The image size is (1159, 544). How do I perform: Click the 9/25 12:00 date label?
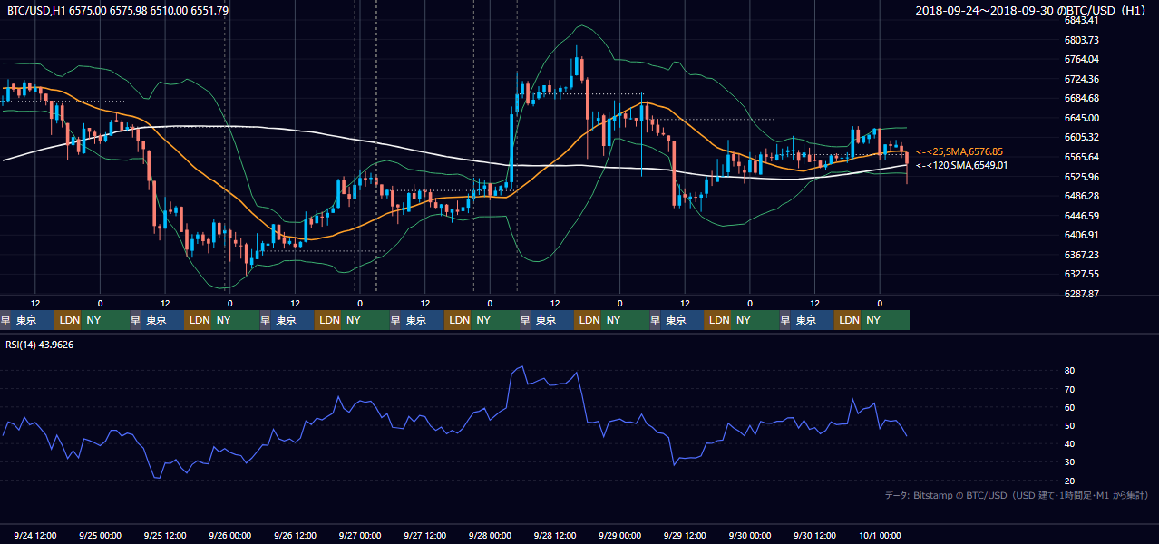(x=165, y=536)
